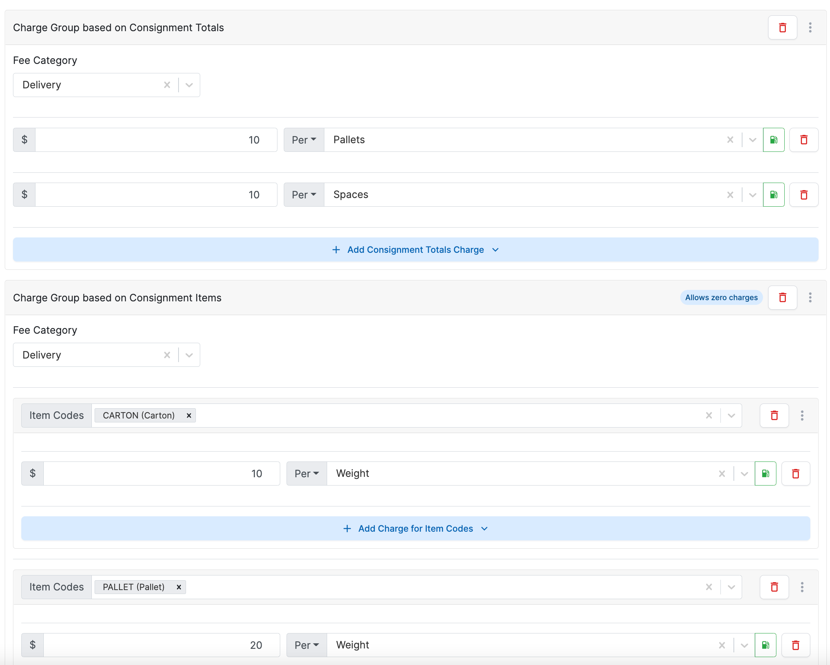Viewport: 830px width, 665px height.
Task: Remove the CARTON (Carton) item code tag
Action: click(189, 416)
